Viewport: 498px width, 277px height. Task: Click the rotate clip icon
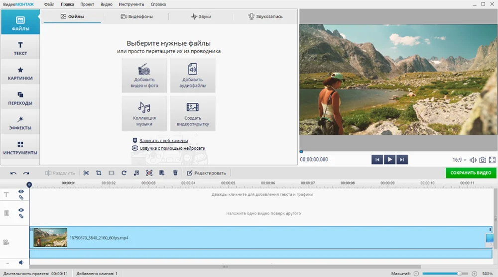[x=124, y=173]
